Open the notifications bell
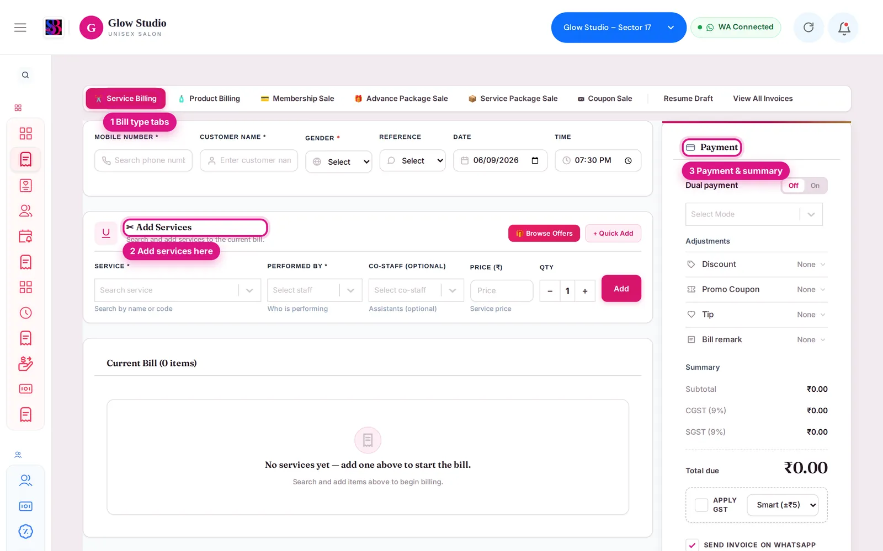 click(844, 28)
